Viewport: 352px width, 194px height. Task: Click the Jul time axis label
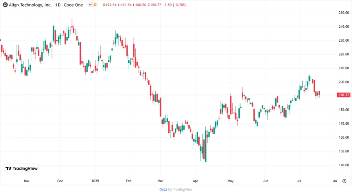click(x=299, y=181)
